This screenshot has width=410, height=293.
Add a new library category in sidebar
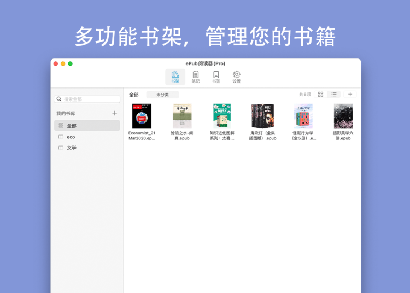114,113
